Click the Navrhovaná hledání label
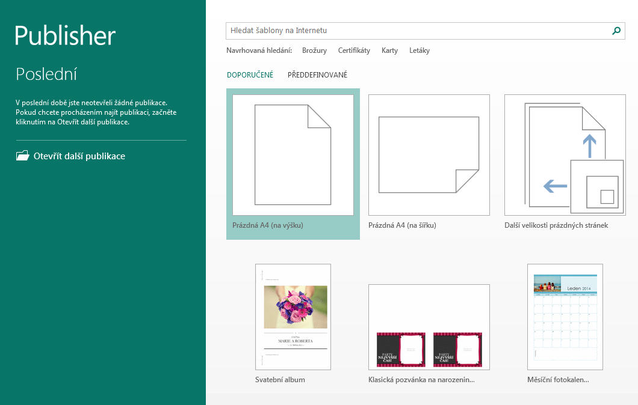 259,50
